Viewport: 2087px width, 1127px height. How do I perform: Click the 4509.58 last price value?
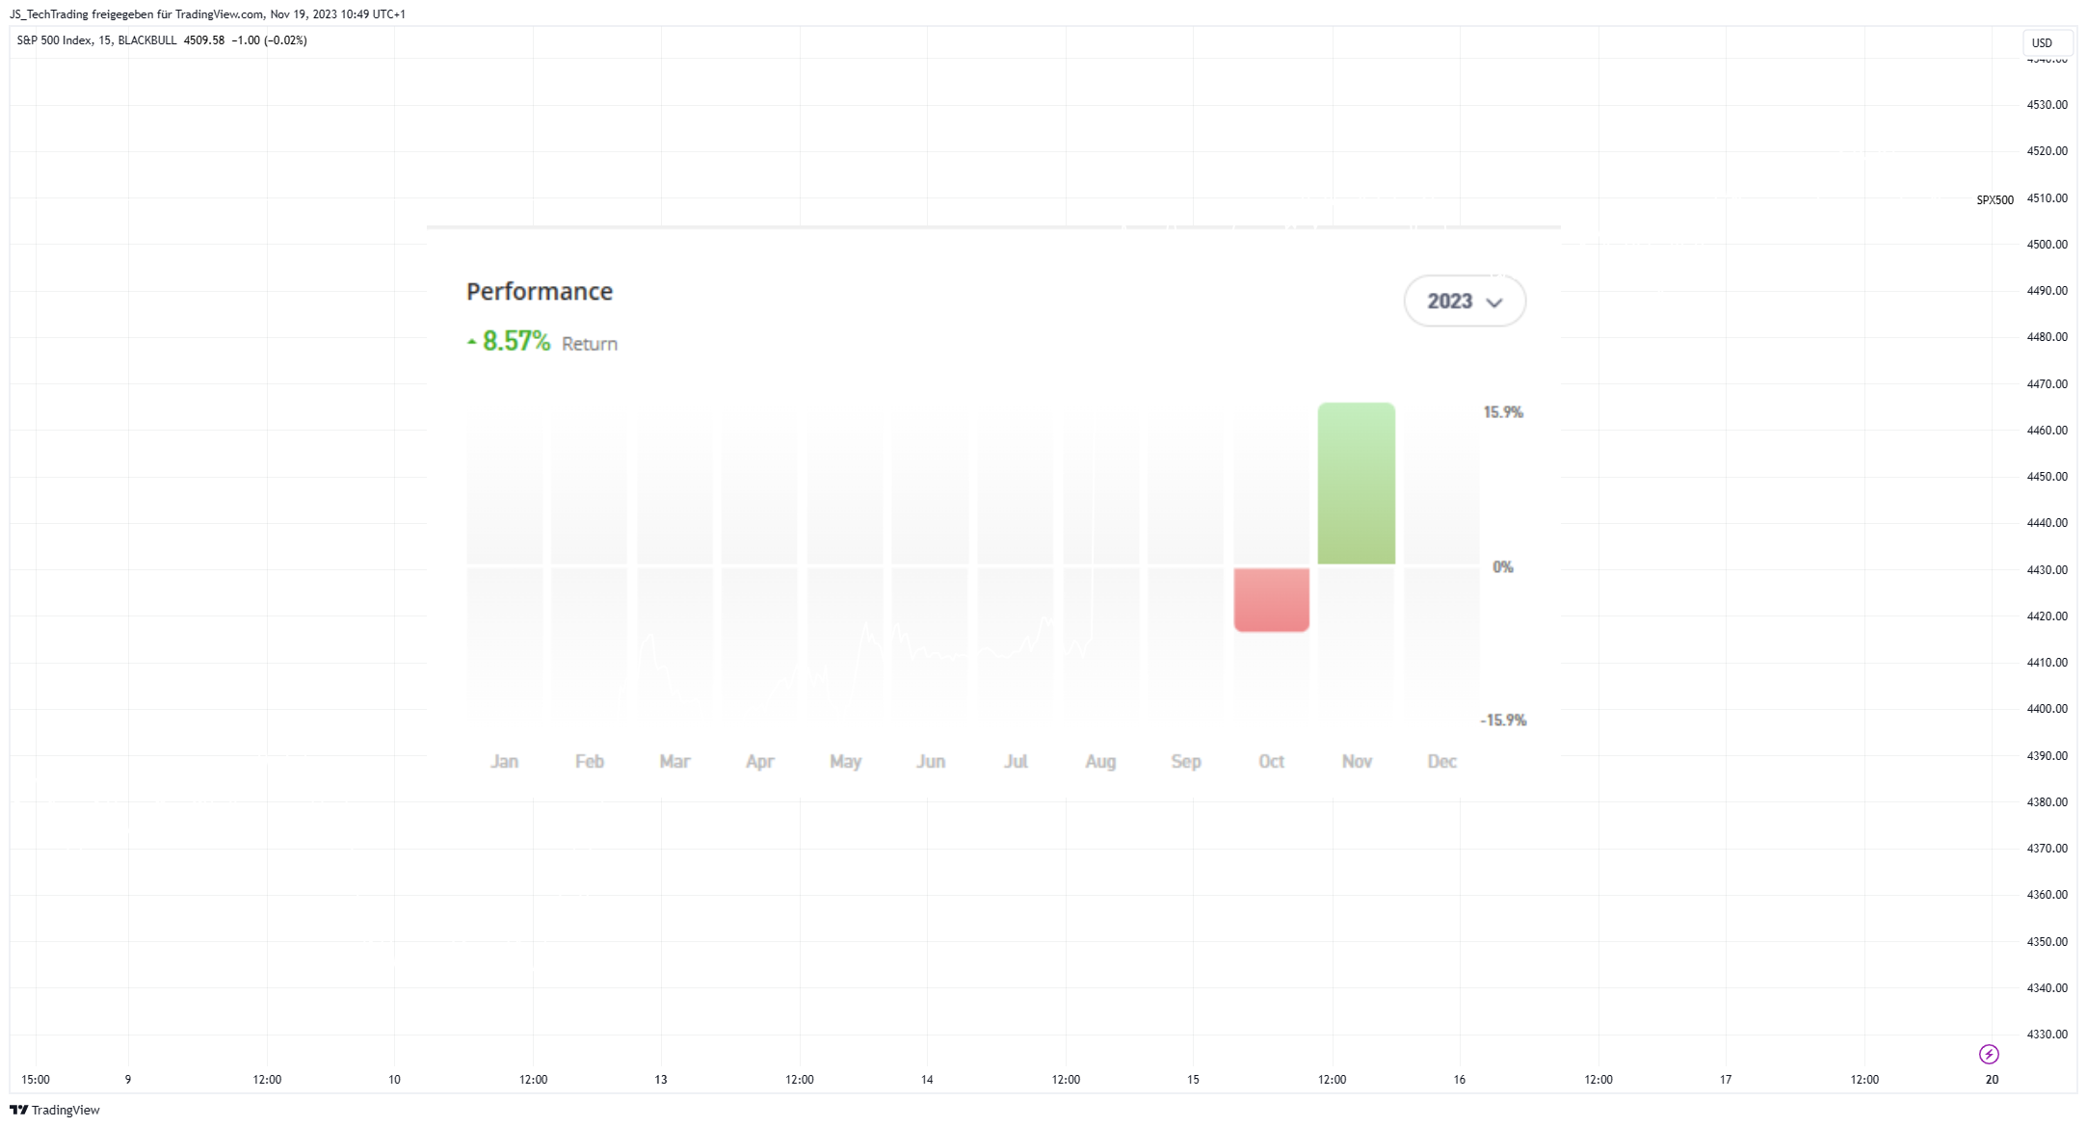[203, 40]
